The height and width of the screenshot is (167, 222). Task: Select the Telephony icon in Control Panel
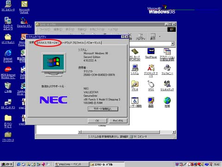coord(167,70)
